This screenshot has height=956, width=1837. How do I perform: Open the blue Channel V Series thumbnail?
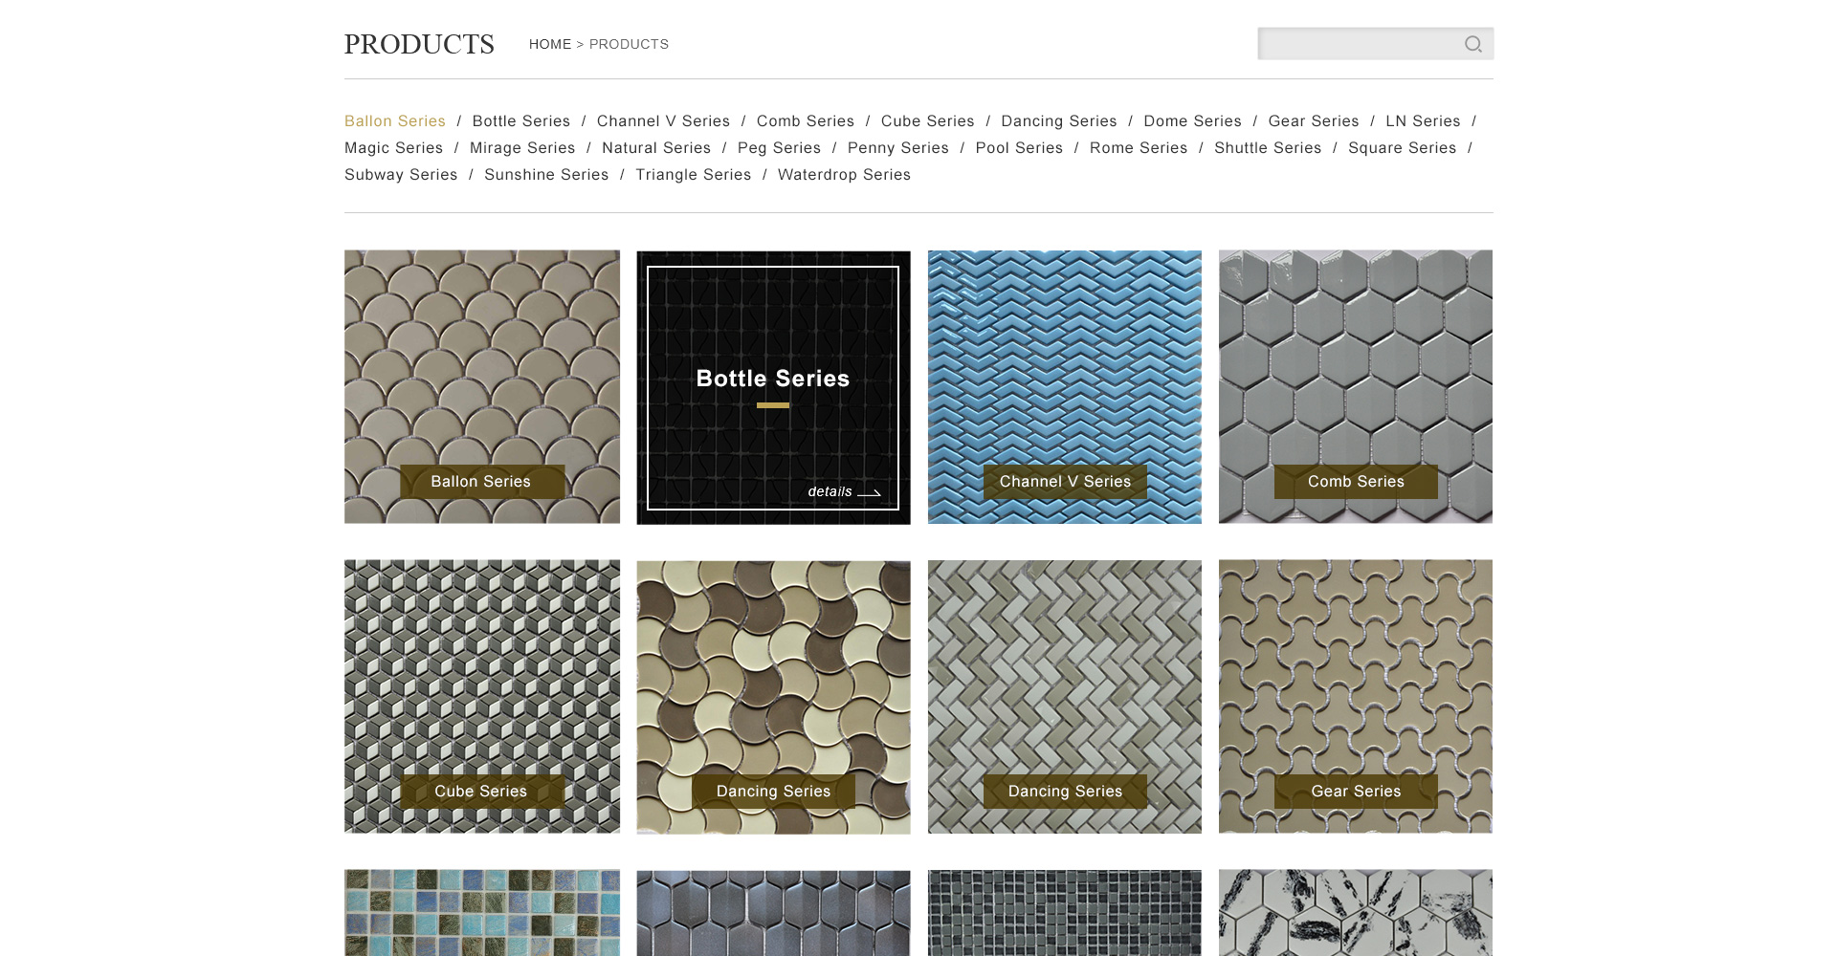pyautogui.click(x=1064, y=386)
